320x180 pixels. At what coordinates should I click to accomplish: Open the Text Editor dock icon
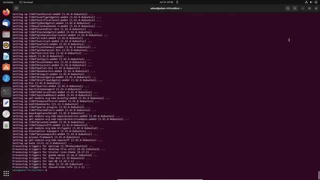tap(6, 103)
